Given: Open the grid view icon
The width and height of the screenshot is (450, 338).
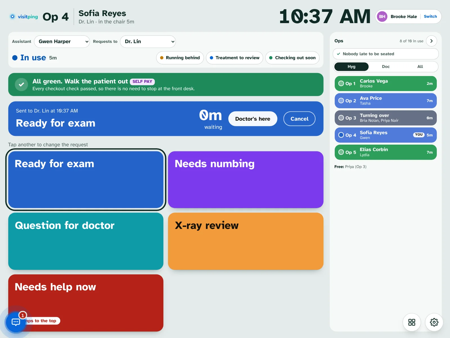Looking at the screenshot, I should coord(412,322).
